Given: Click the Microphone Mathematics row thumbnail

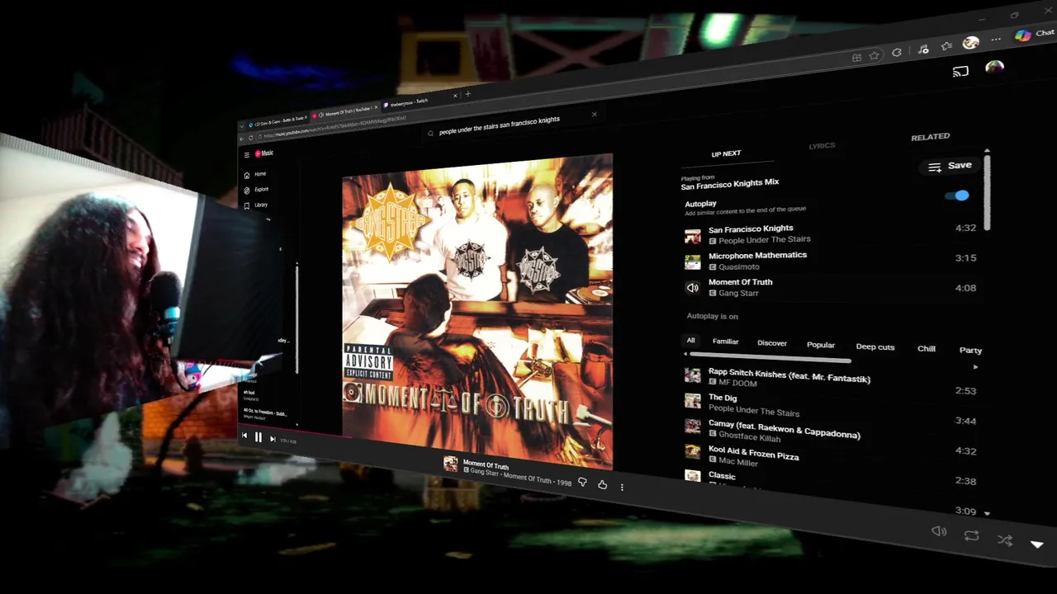Looking at the screenshot, I should coord(692,262).
